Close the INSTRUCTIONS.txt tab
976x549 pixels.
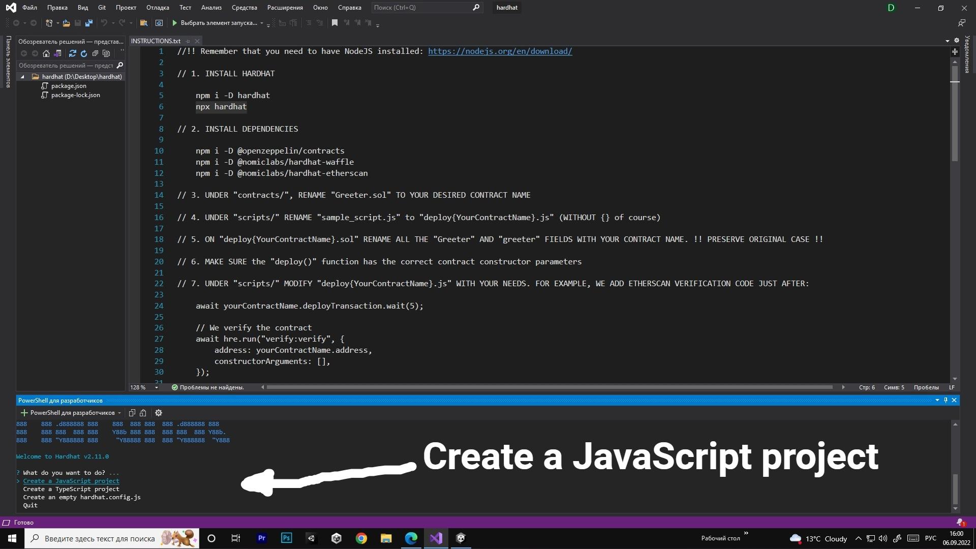click(197, 41)
